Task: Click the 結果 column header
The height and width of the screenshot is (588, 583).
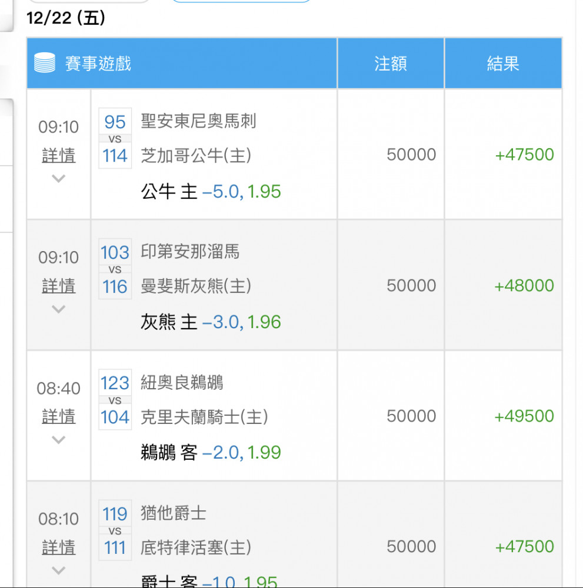Action: point(503,64)
